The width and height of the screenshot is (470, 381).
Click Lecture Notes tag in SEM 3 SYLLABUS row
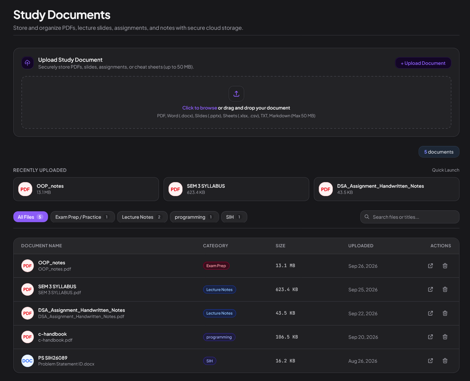pyautogui.click(x=219, y=289)
